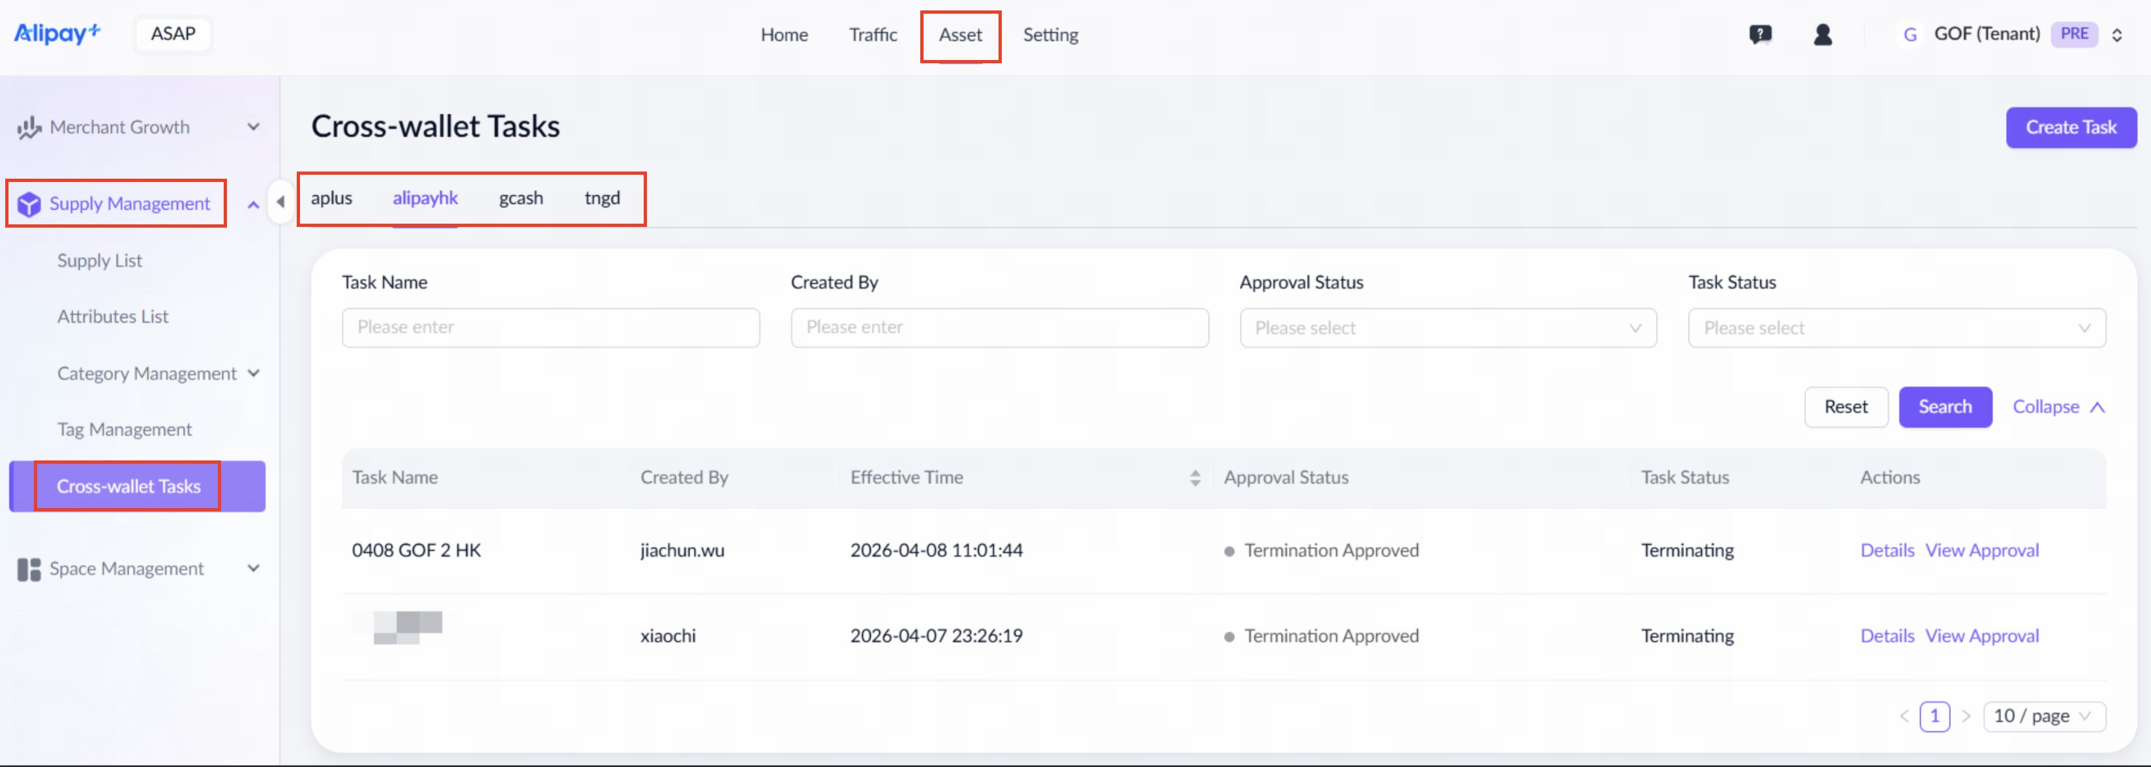Click the user profile icon
Screen dimensions: 2151x767
tap(1823, 34)
